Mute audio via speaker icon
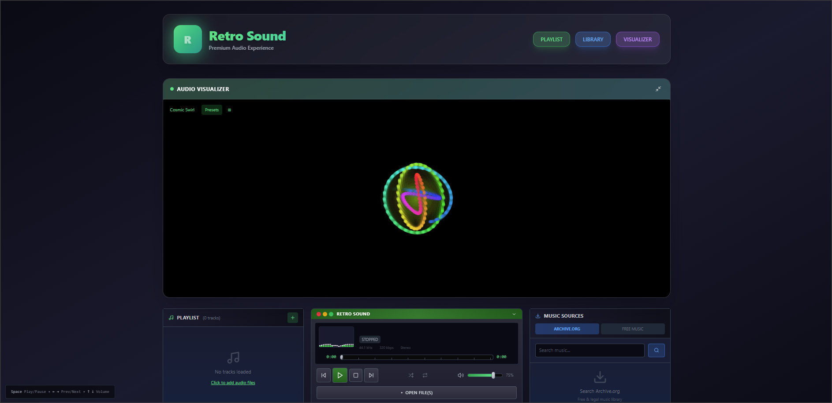832x403 pixels. click(x=461, y=375)
